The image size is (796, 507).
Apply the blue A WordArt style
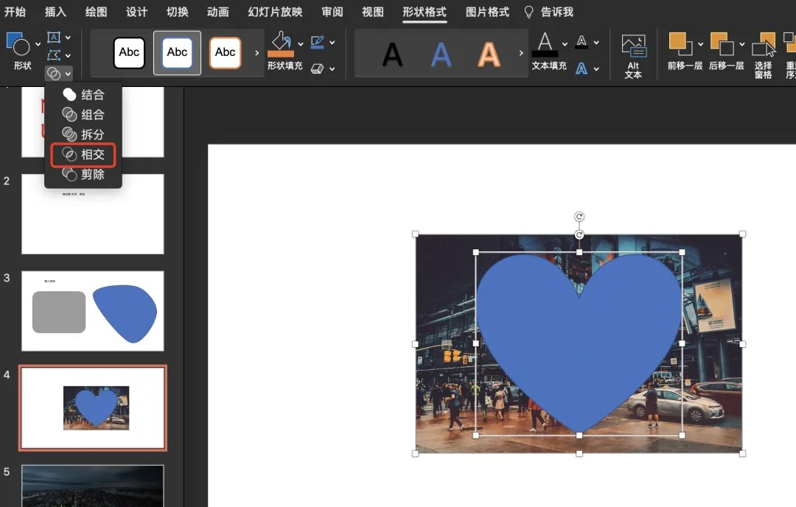(441, 54)
